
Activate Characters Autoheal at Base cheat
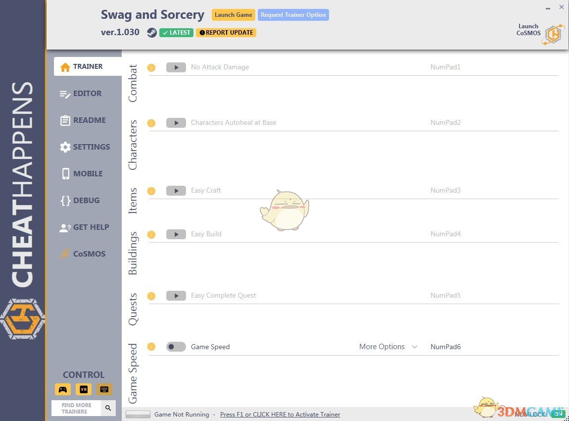(x=176, y=123)
